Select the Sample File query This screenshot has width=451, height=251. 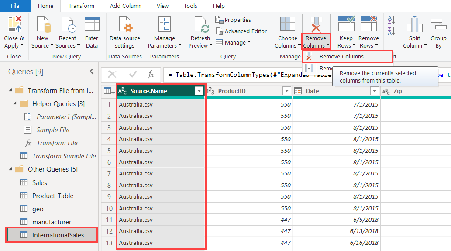(53, 130)
